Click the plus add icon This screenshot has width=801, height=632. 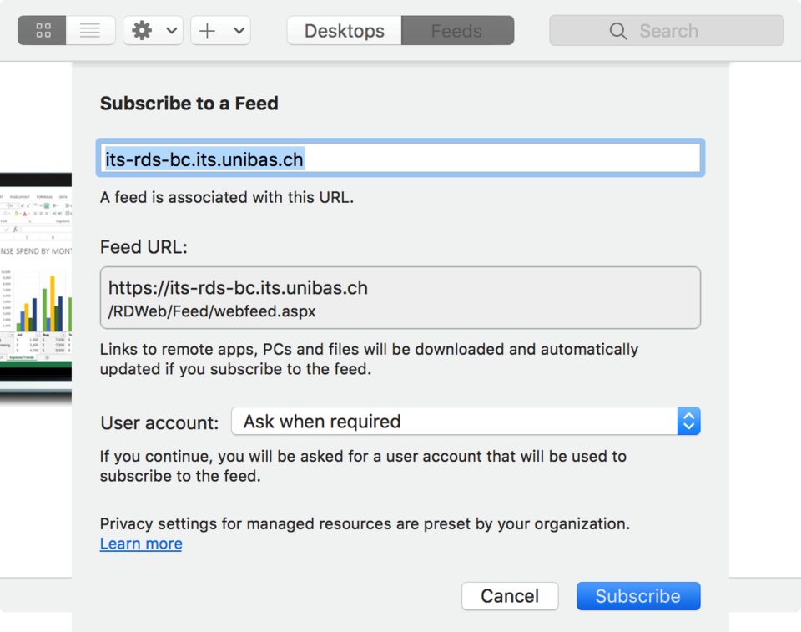(208, 31)
